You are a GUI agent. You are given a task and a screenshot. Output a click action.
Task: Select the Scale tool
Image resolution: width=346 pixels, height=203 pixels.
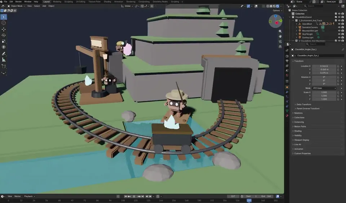(x=4, y=41)
